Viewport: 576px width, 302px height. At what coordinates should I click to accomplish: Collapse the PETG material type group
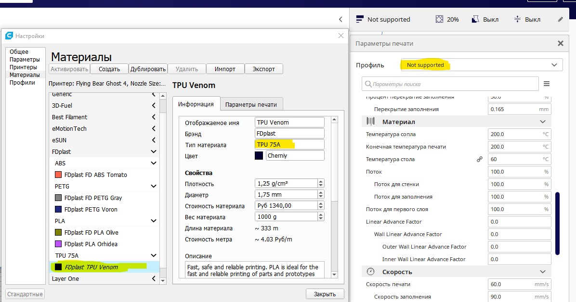pos(154,186)
